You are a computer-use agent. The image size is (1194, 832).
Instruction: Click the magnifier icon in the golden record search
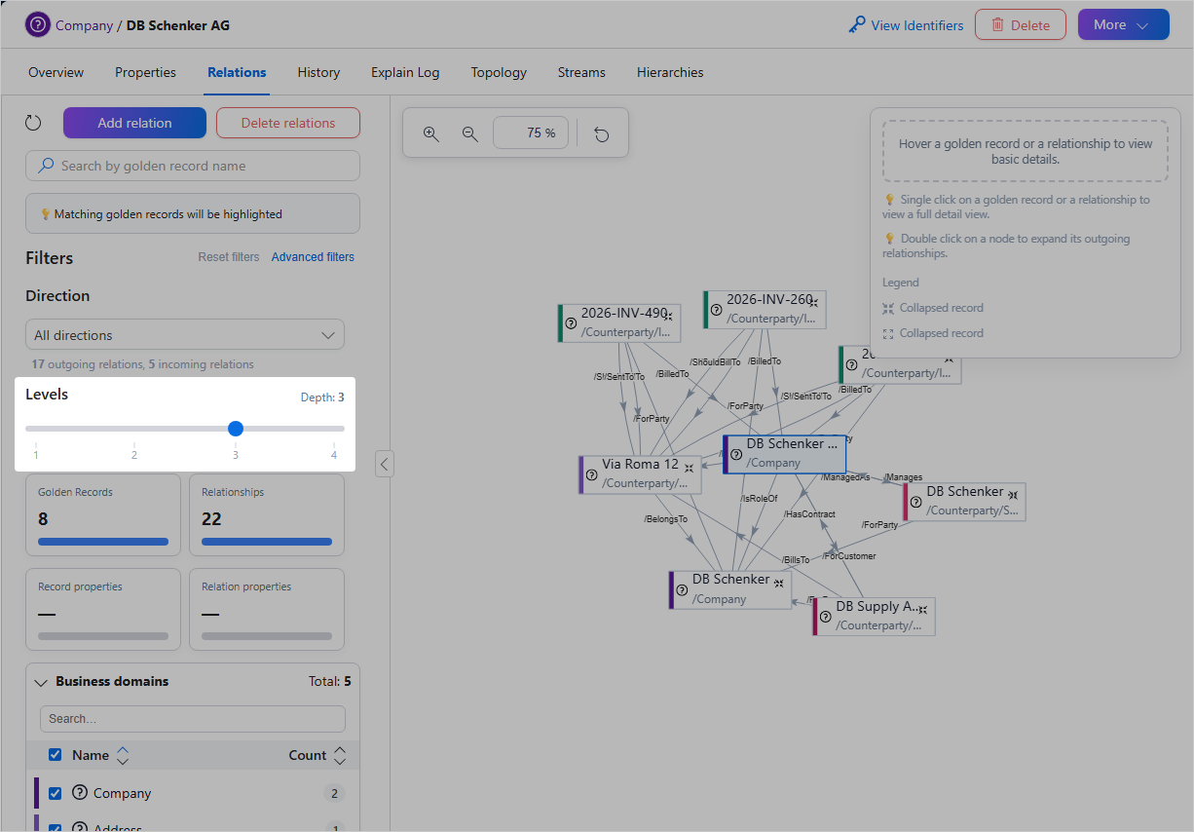tap(46, 166)
